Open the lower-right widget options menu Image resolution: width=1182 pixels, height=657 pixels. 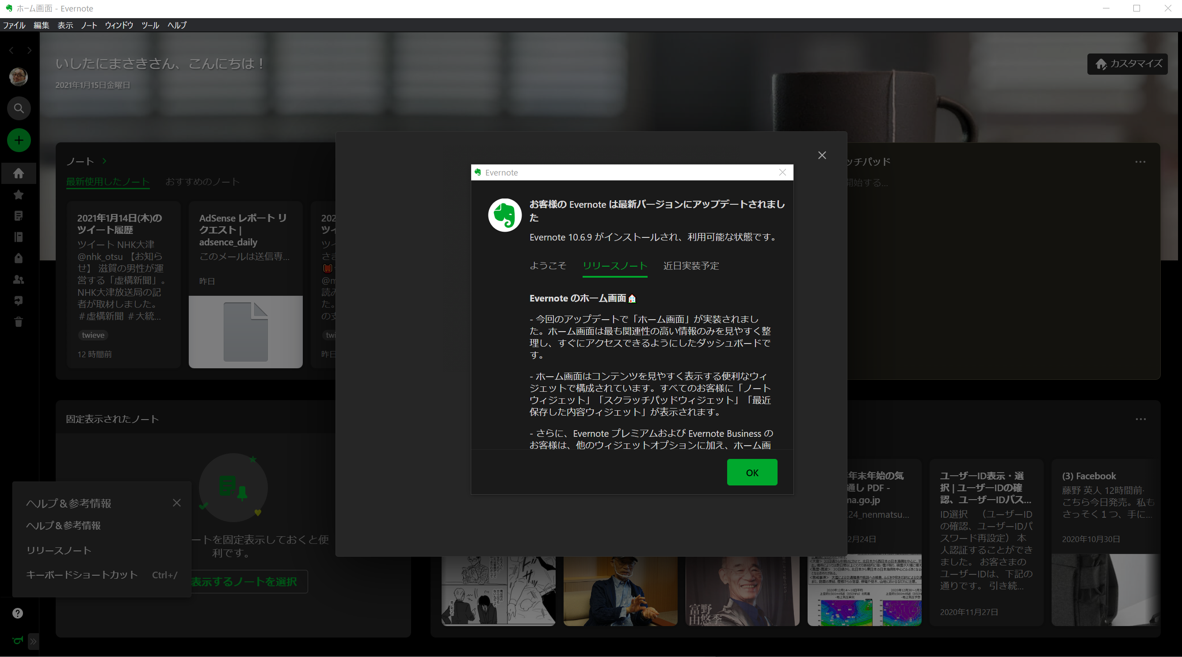click(x=1141, y=419)
